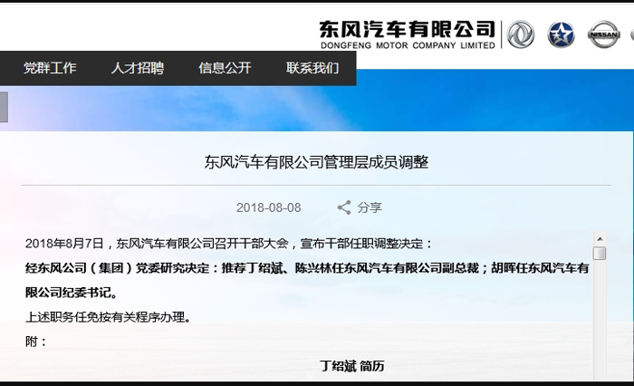Open the 人才招聘 menu
Viewport: 634px width, 386px height.
click(138, 68)
